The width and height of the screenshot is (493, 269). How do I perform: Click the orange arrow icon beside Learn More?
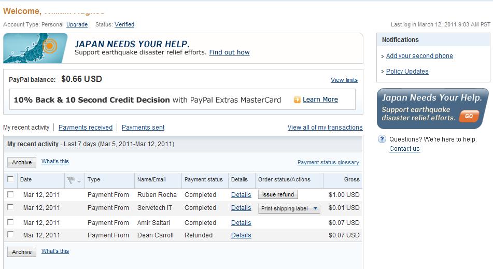coord(297,100)
